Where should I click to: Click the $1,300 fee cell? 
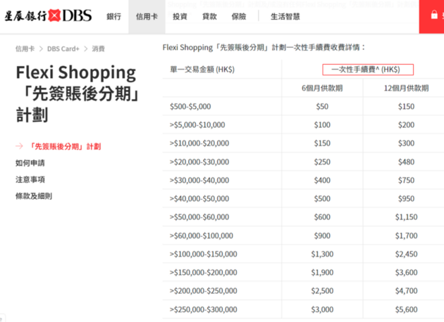pyautogui.click(x=322, y=254)
